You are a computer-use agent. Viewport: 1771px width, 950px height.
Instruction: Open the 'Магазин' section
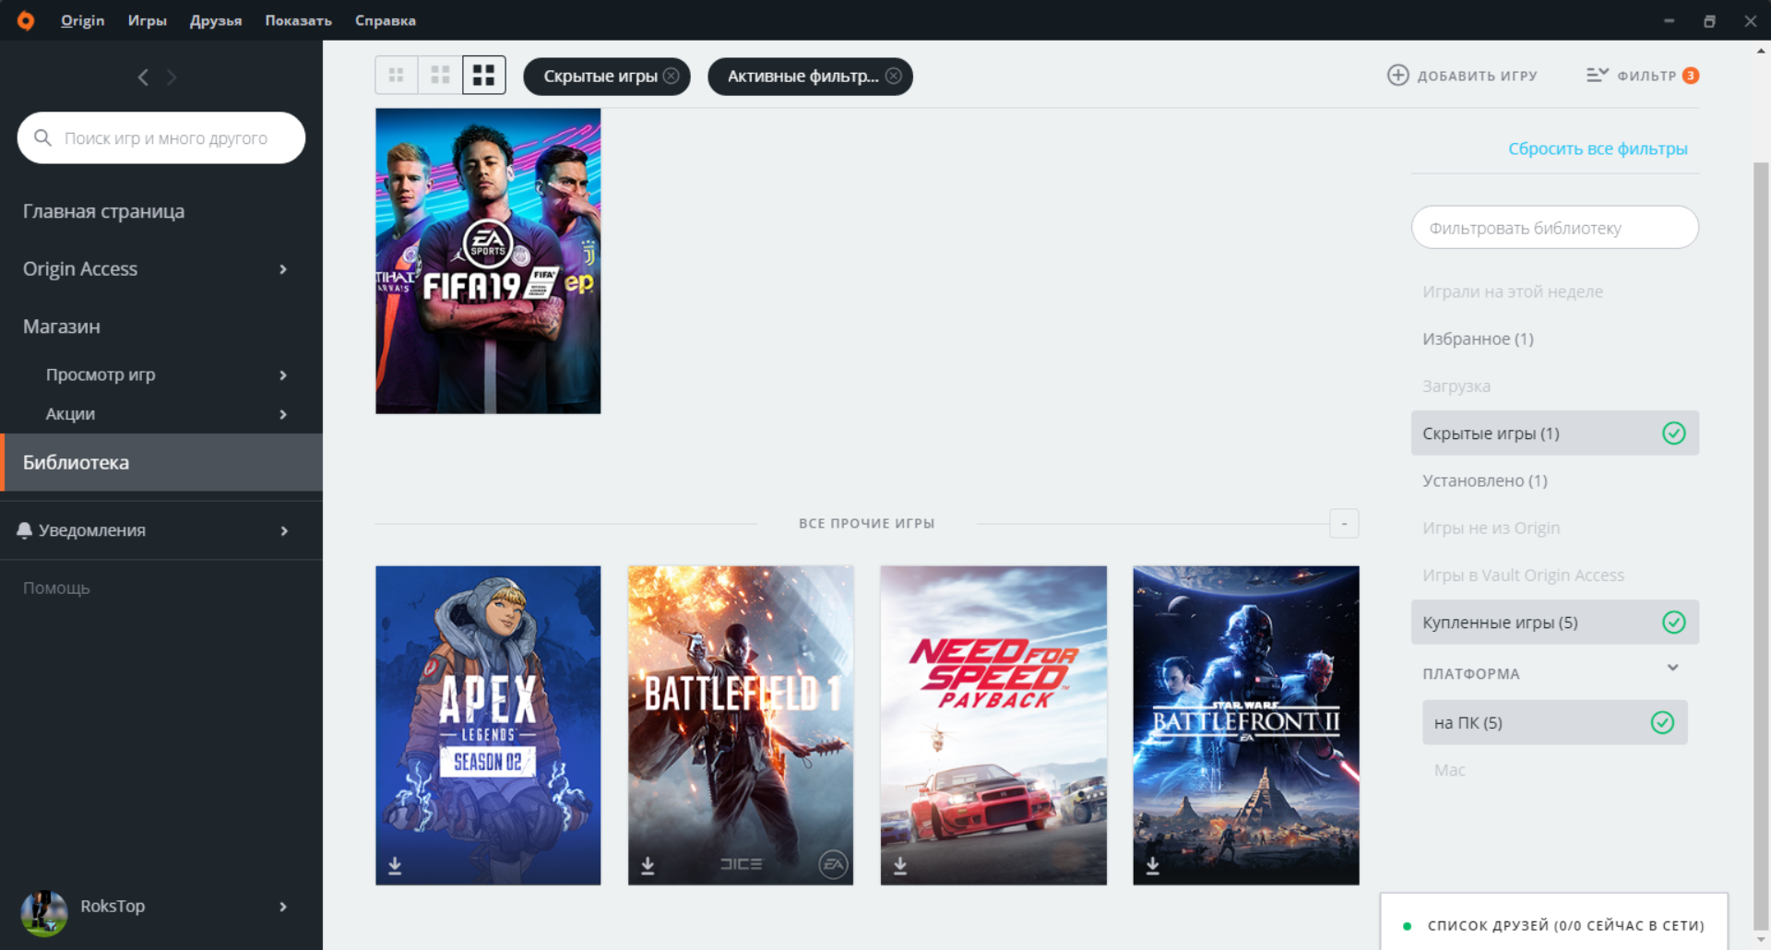coord(61,327)
